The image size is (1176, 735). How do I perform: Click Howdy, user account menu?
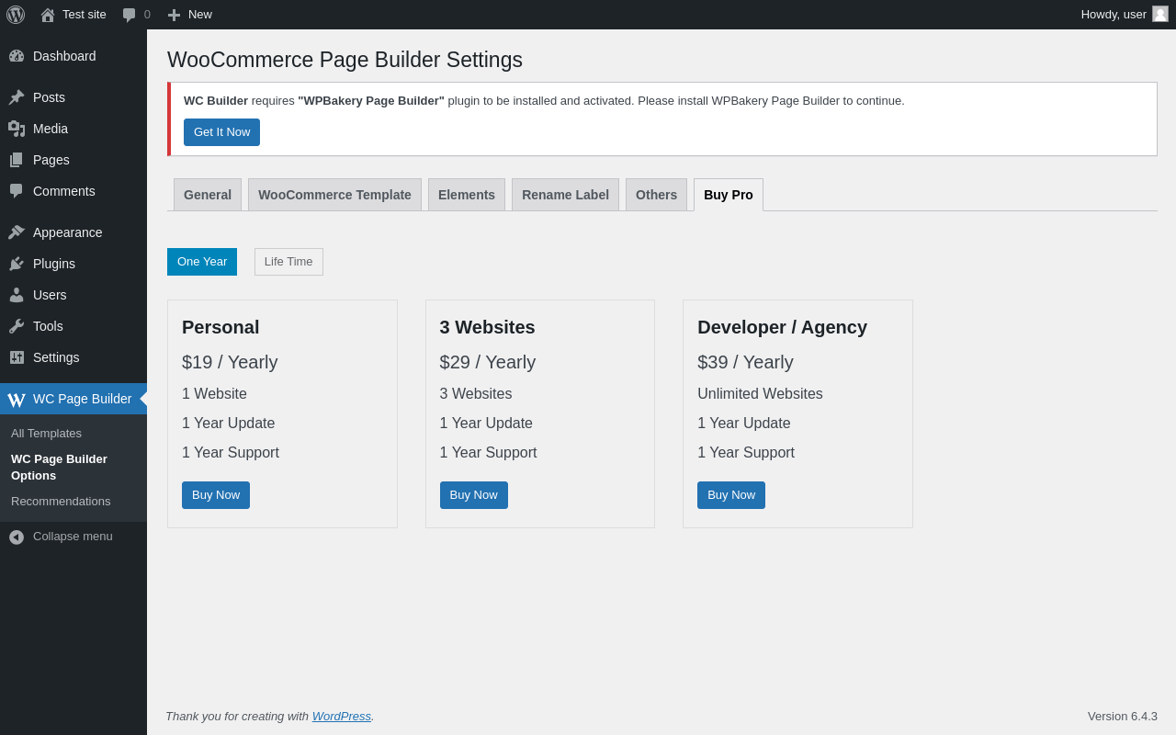coord(1114,15)
